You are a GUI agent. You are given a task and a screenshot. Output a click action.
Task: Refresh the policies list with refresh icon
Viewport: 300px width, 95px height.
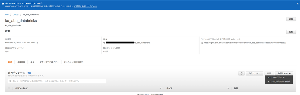pos(241,73)
